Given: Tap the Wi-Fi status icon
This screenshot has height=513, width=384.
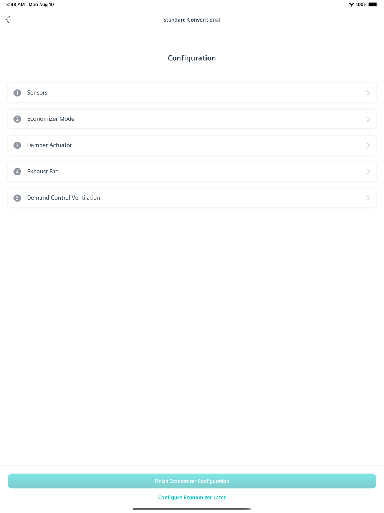Looking at the screenshot, I should tap(351, 5).
